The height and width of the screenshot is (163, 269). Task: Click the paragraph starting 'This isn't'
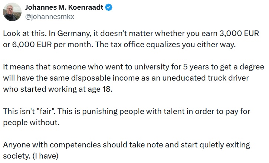pyautogui.click(x=127, y=117)
